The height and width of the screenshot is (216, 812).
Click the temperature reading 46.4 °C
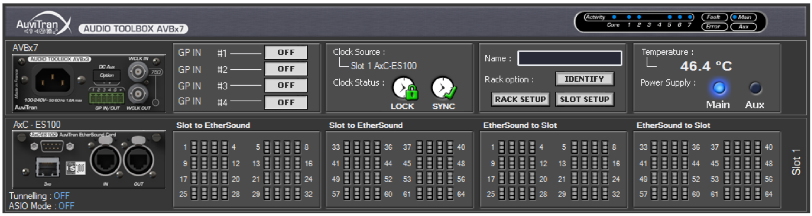point(706,66)
